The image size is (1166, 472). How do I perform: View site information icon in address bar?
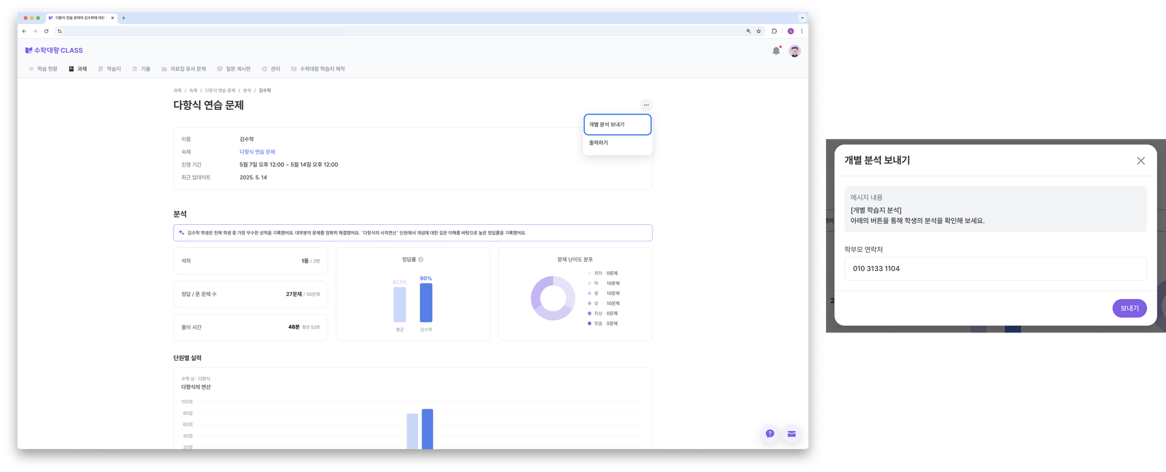60,31
